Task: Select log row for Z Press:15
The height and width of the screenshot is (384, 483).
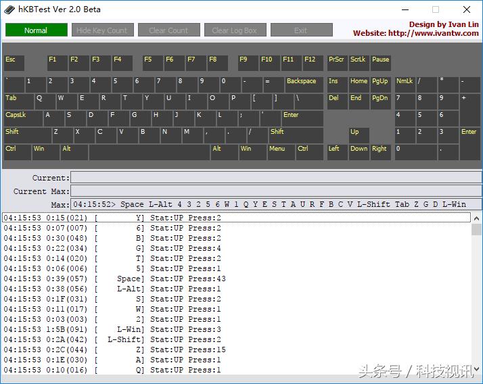Action: [x=236, y=350]
